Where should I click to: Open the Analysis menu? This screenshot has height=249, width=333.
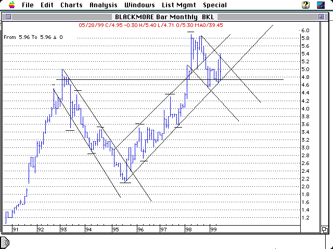tap(104, 5)
